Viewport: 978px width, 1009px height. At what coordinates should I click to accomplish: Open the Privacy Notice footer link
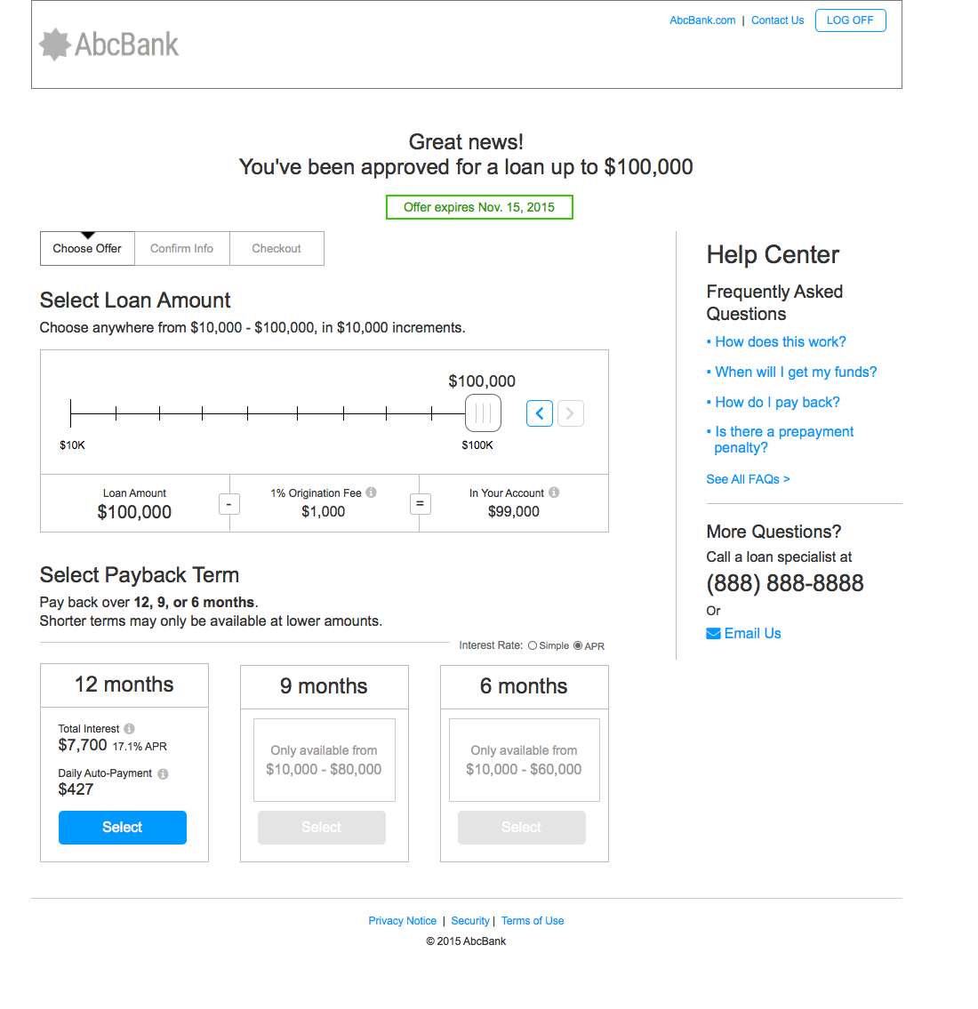coord(402,921)
